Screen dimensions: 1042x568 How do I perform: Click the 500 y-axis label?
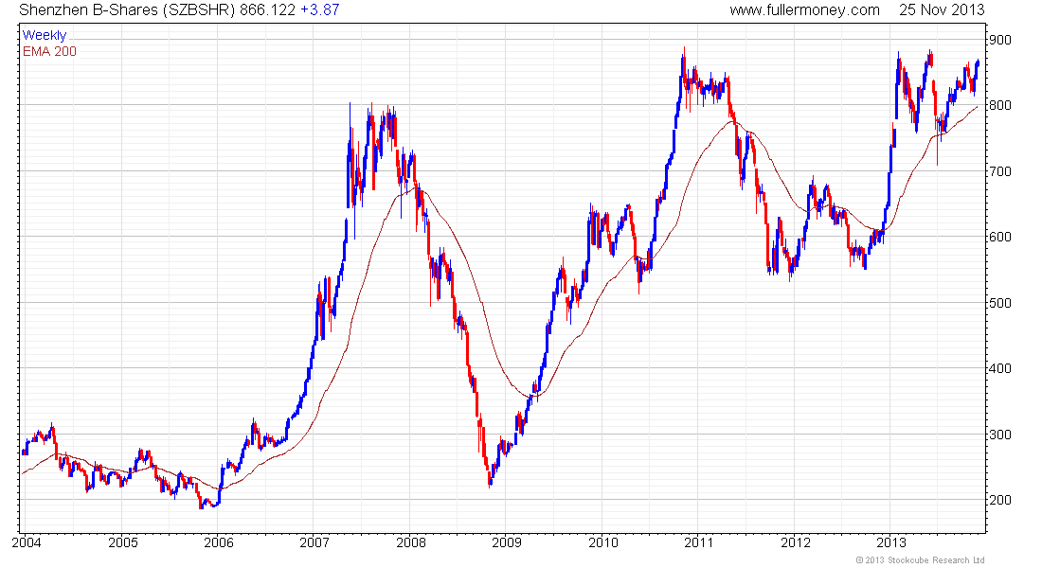[999, 303]
